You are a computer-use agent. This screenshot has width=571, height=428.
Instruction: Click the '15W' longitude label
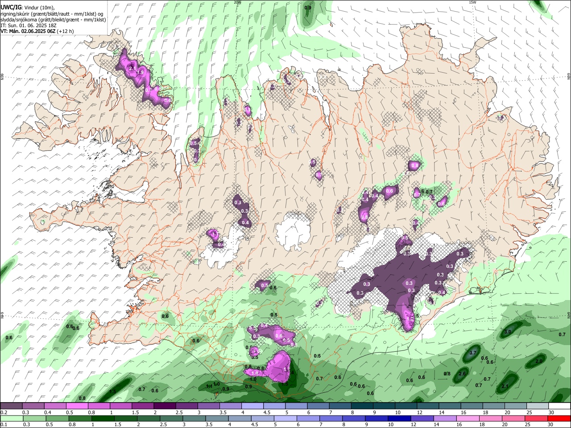point(472,2)
